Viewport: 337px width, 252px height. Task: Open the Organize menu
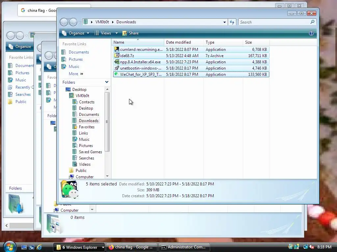75,33
